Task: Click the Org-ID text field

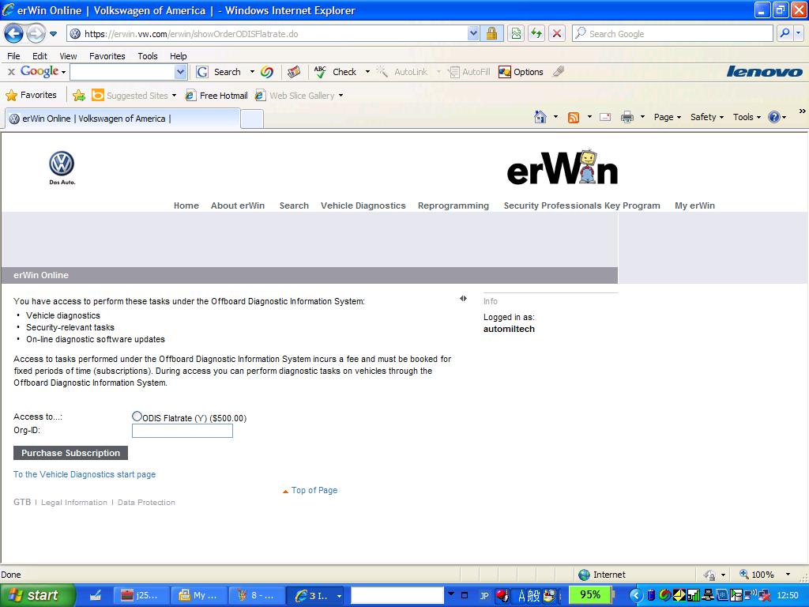Action: 182,431
